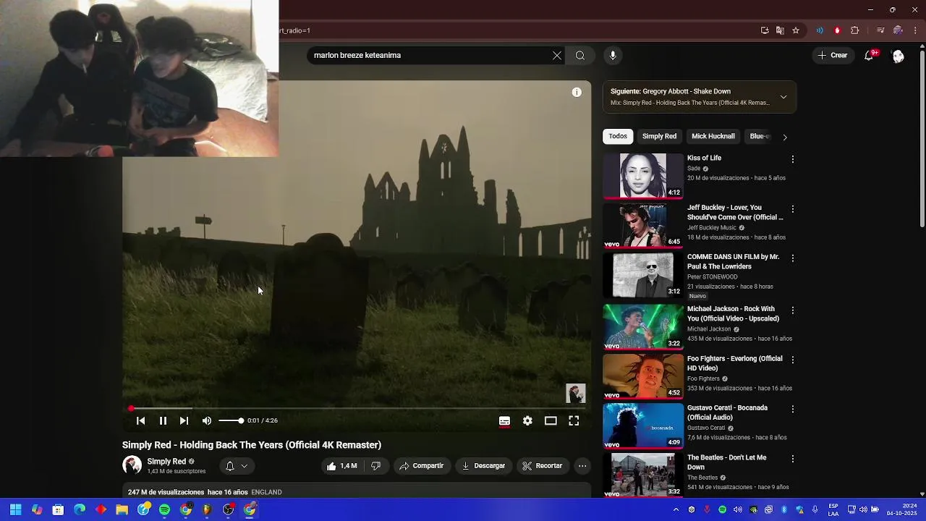Open Gustavo Cerati - Bocanada thumbnail
Screen dimensions: 926x521
[643, 425]
